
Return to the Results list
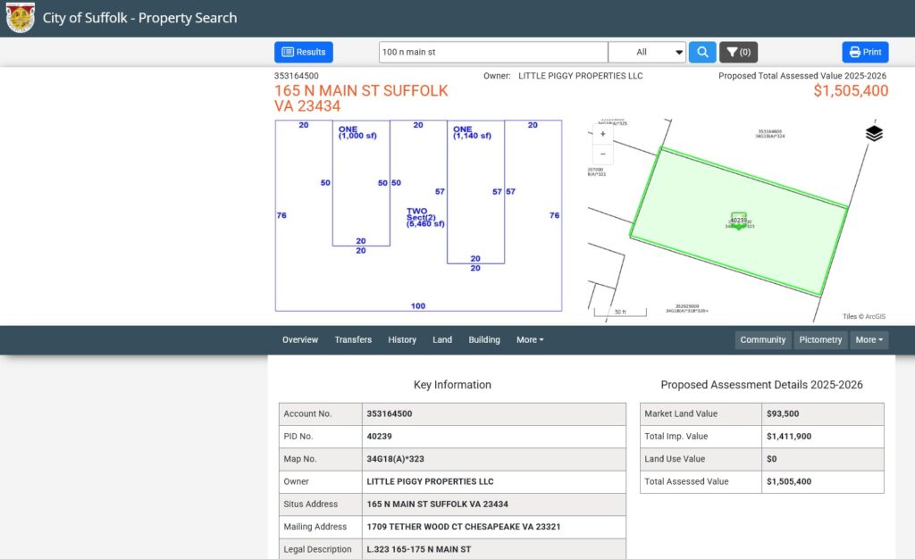(304, 52)
